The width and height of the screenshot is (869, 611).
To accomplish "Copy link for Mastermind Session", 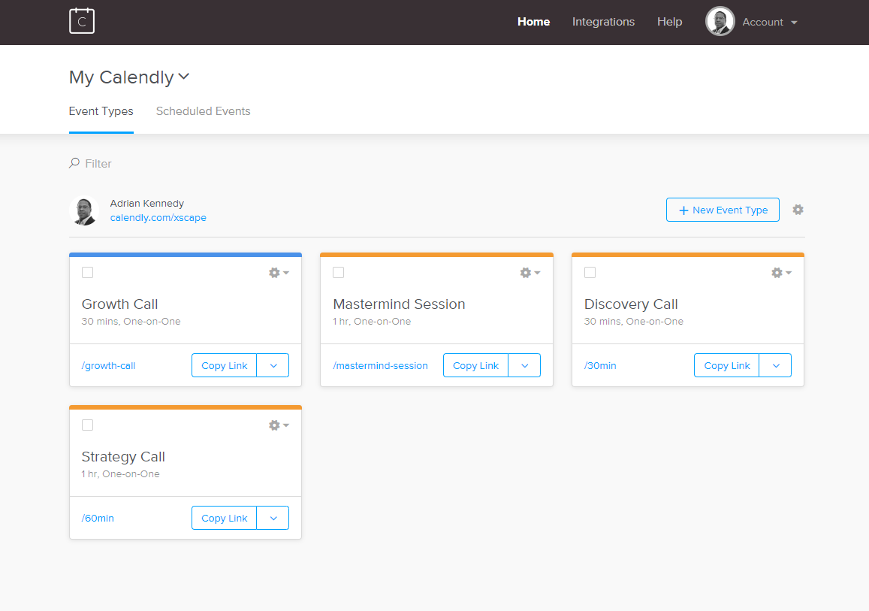I will [475, 365].
